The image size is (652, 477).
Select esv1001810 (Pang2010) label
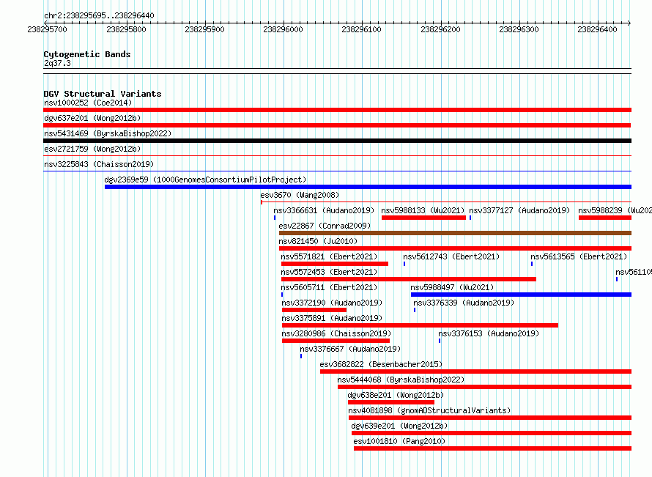[x=399, y=441]
